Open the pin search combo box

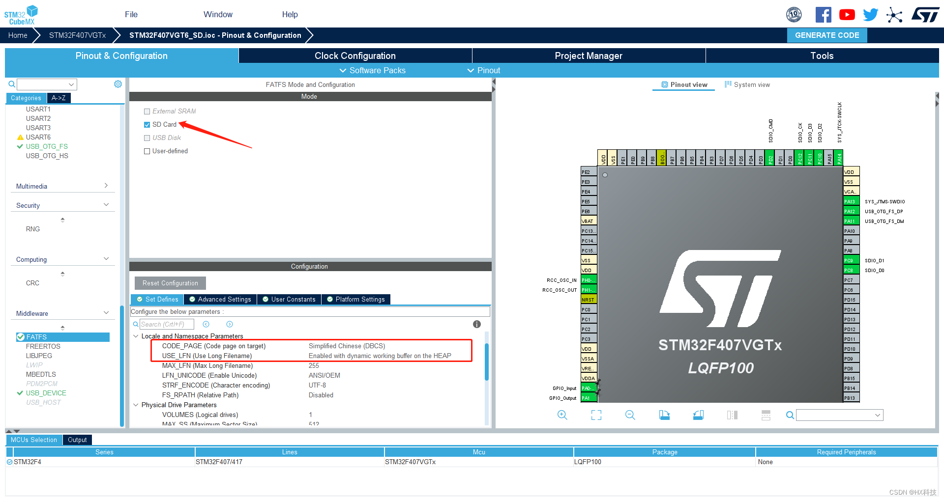tap(840, 415)
